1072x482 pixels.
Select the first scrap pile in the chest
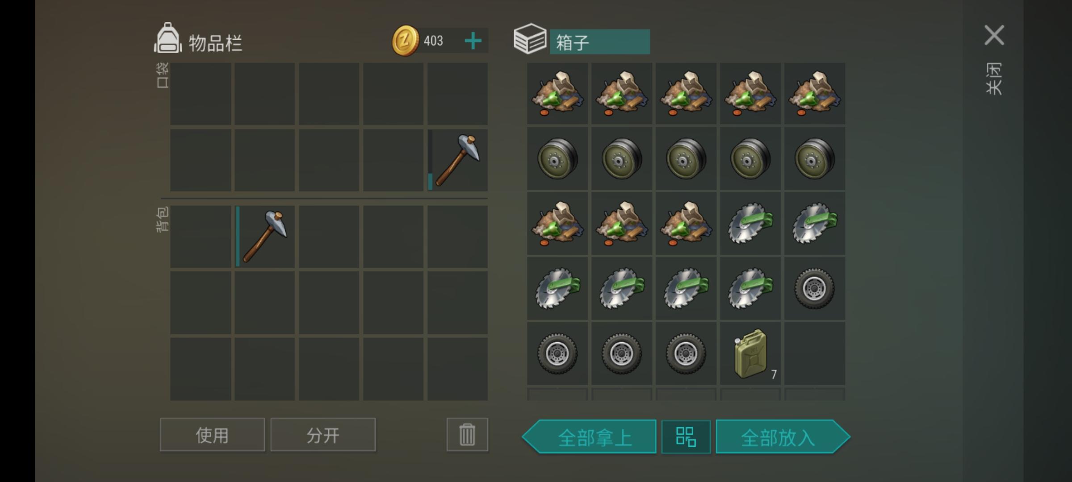[x=557, y=94]
